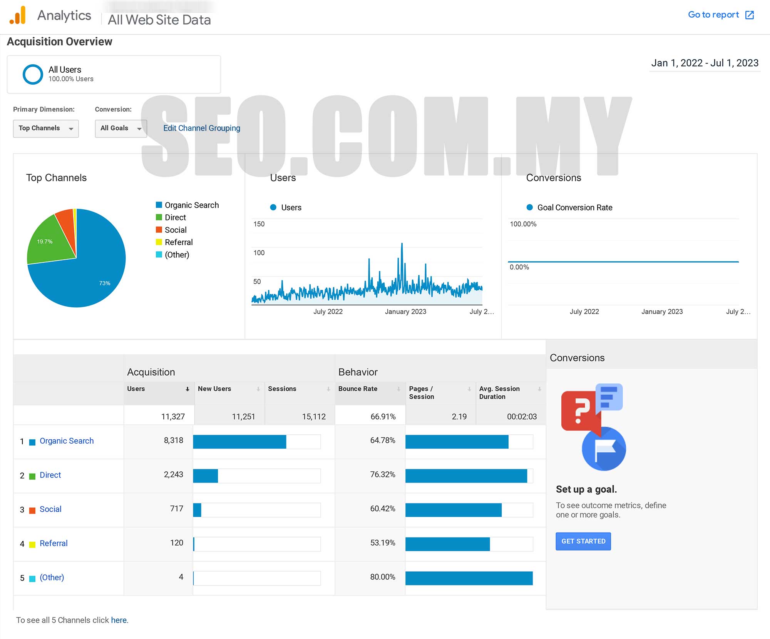Click the Referral legend color swatch
The width and height of the screenshot is (770, 639).
coord(159,242)
